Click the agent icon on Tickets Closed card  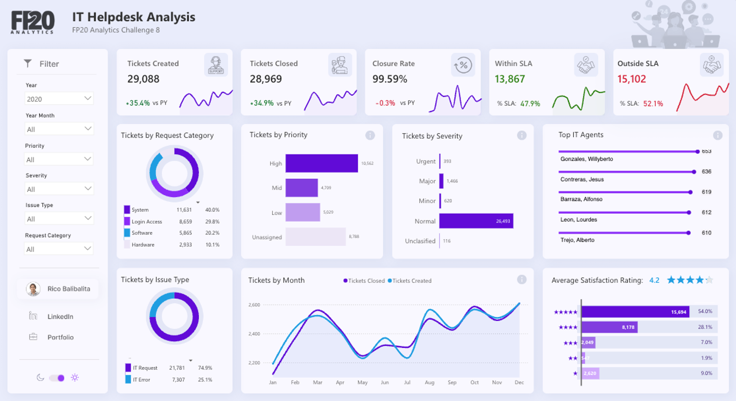[340, 65]
